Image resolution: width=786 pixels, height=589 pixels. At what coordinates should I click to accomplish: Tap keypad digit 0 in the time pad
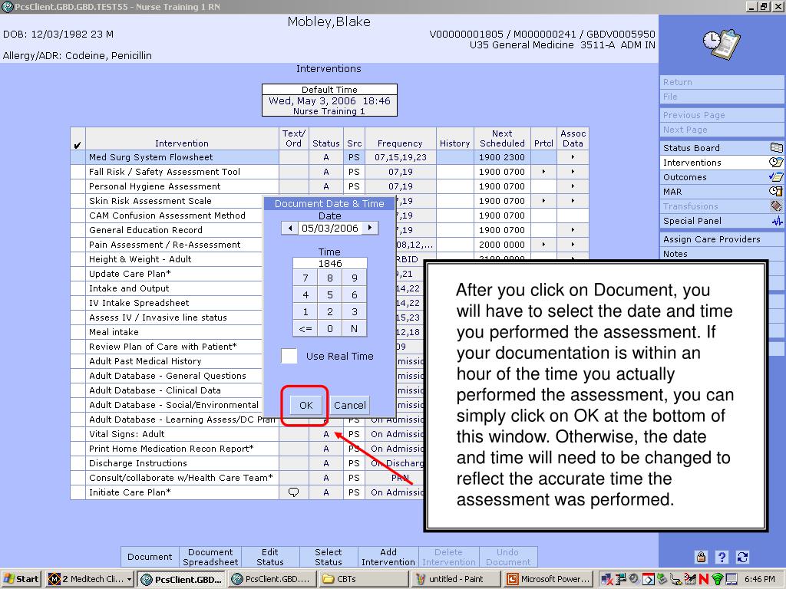click(330, 328)
